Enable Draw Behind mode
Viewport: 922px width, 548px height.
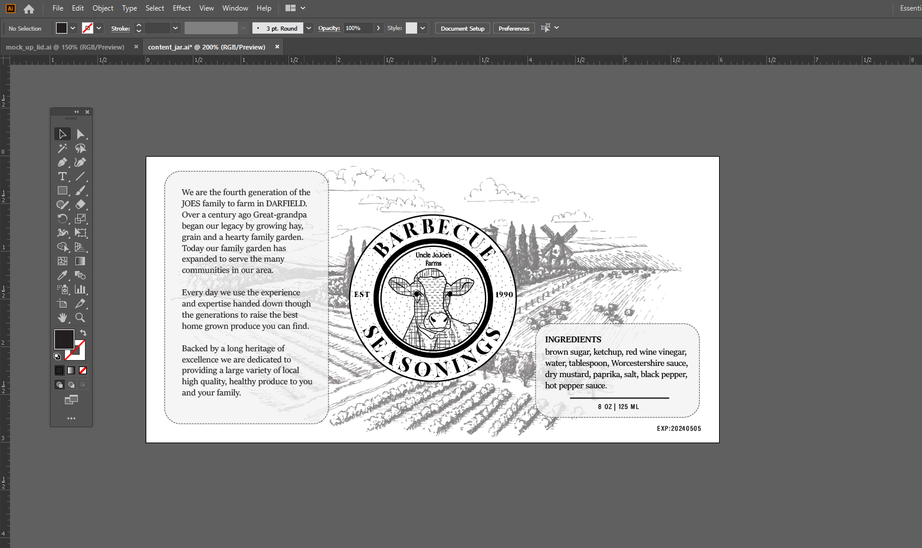coord(71,385)
